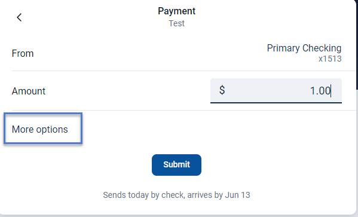Click into the amount field showing 1.00
This screenshot has height=217, width=358.
click(x=276, y=90)
